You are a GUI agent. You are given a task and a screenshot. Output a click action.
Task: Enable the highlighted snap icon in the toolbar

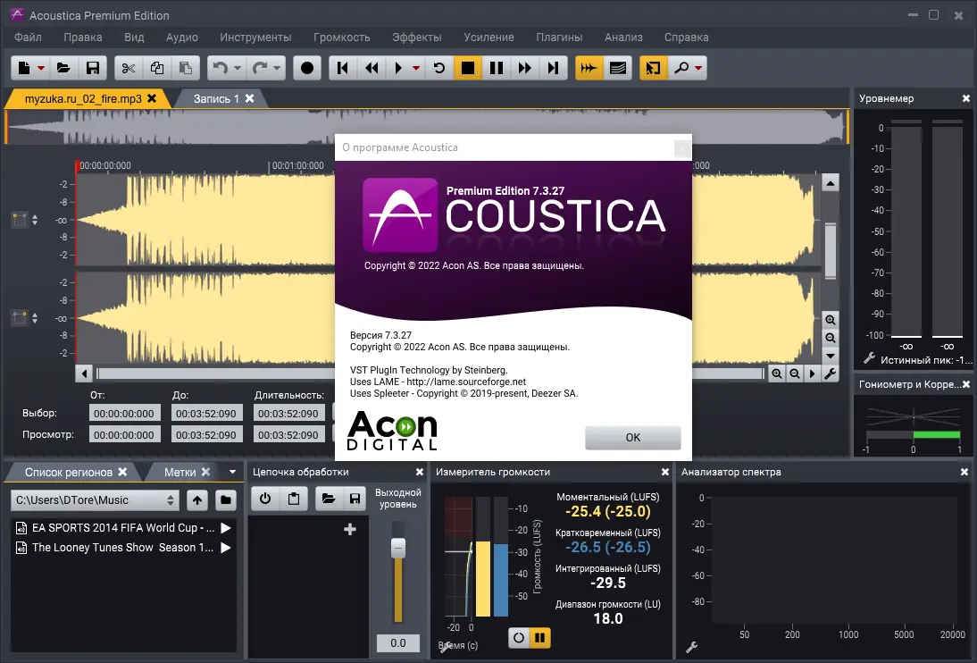tap(589, 68)
